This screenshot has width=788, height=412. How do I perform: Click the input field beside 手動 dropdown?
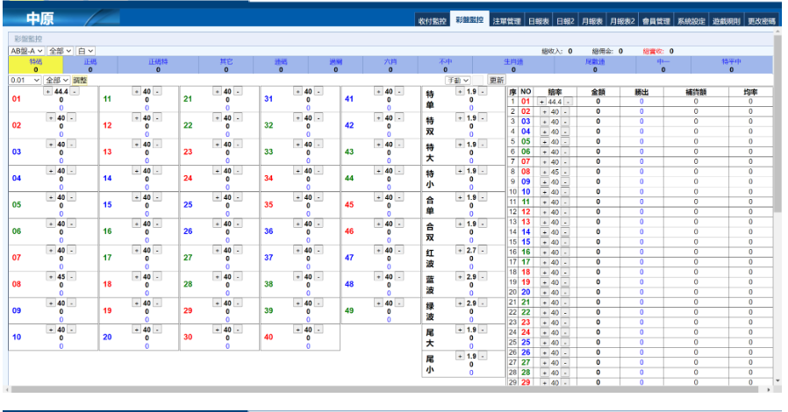pyautogui.click(x=477, y=80)
